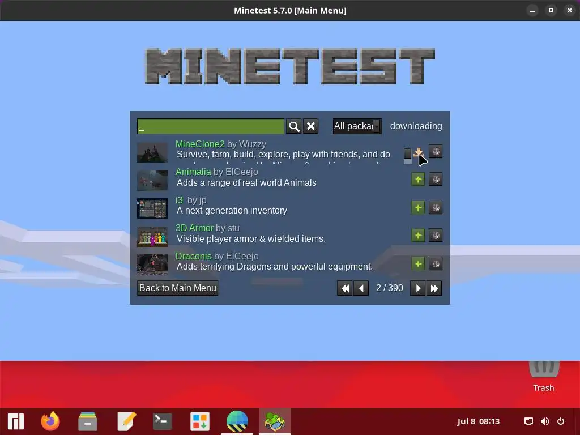Viewport: 580px width, 435px height.
Task: Click the MineClone2 downloading arrow icon
Action: (419, 152)
